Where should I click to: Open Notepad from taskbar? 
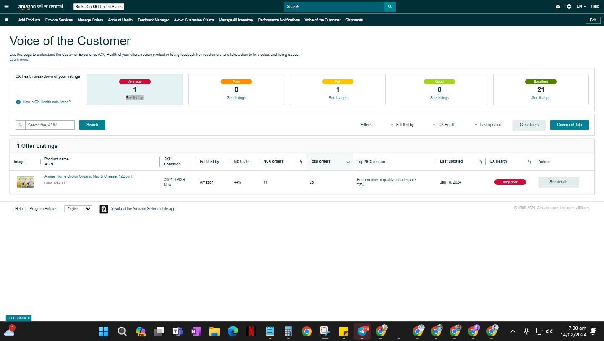pos(269,332)
